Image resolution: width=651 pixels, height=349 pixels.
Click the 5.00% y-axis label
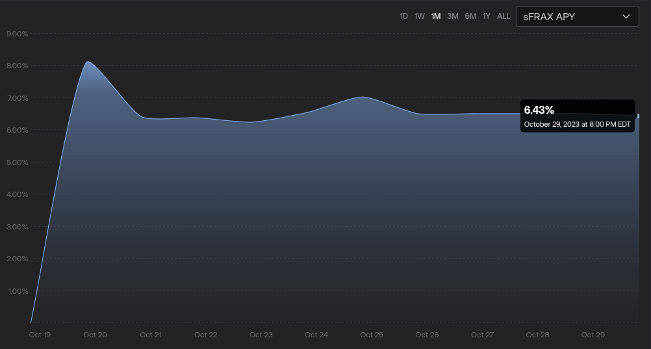pos(17,162)
